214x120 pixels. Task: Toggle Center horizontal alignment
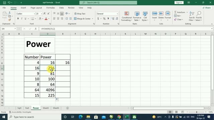[58, 19]
